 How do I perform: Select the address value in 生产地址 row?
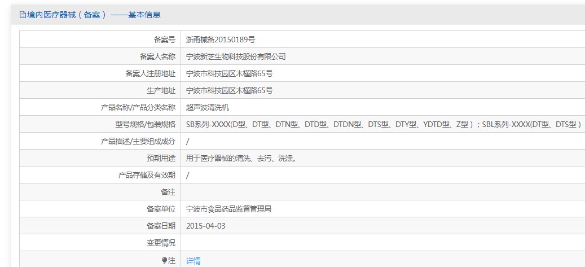(x=230, y=90)
